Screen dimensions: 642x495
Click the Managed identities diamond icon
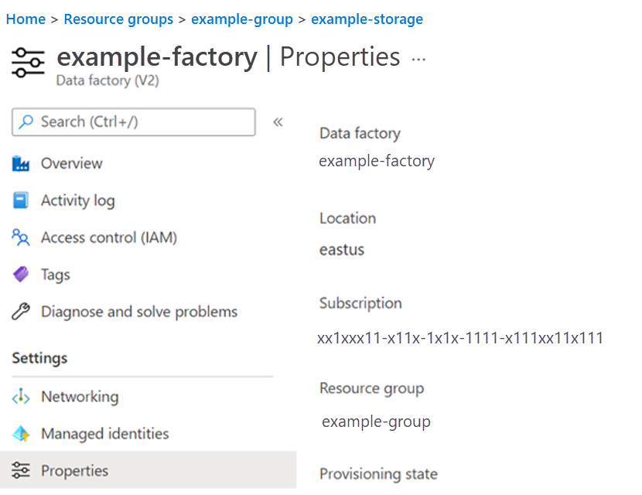coord(20,434)
